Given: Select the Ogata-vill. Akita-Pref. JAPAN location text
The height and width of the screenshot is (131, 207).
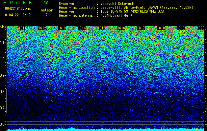Looking at the screenshot, I should point(147,8).
